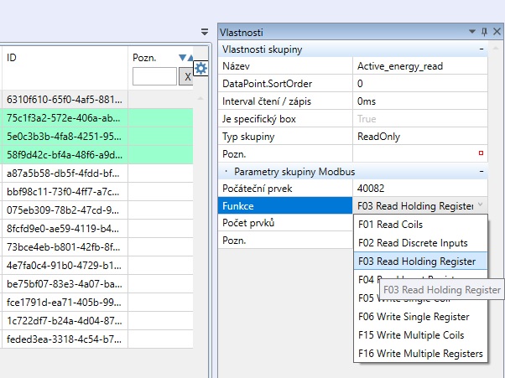
Task: Pin the Vlastnosti panel
Action: tap(484, 32)
